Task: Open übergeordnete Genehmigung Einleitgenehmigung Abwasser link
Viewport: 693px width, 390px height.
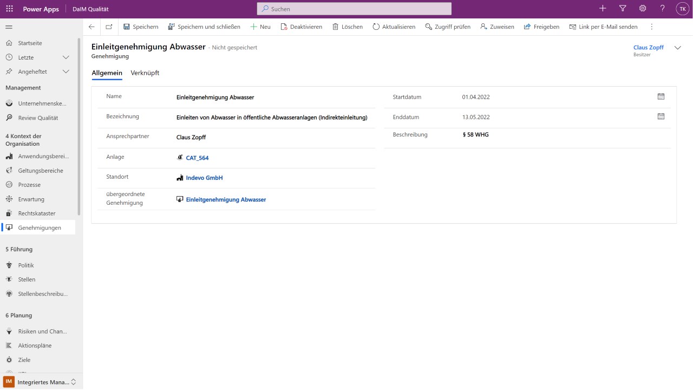Action: point(226,199)
